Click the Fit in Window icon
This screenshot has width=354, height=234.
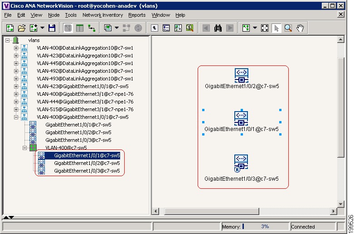pyautogui.click(x=265, y=28)
